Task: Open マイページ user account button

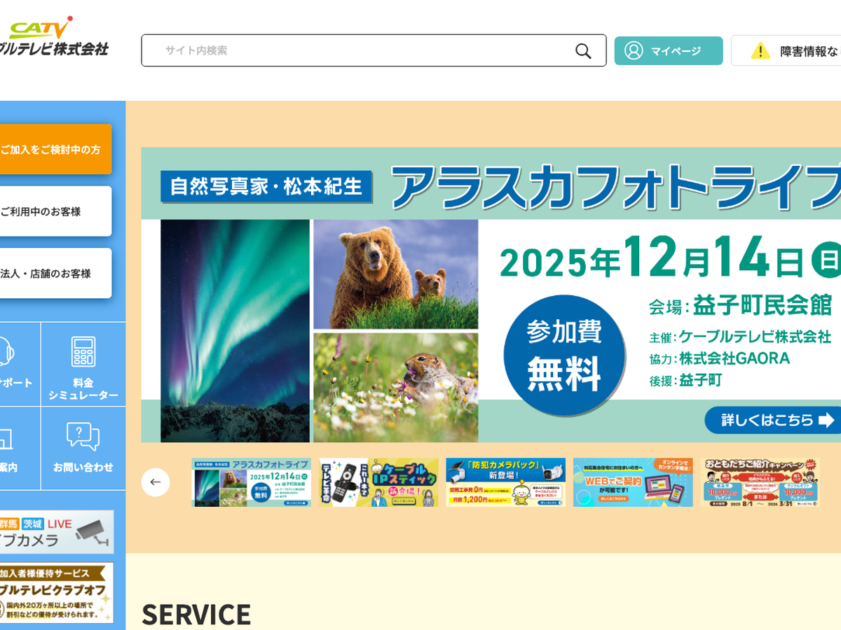Action: tap(669, 51)
